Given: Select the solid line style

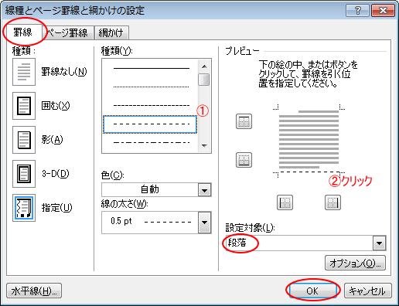Looking at the screenshot, I should [152, 68].
